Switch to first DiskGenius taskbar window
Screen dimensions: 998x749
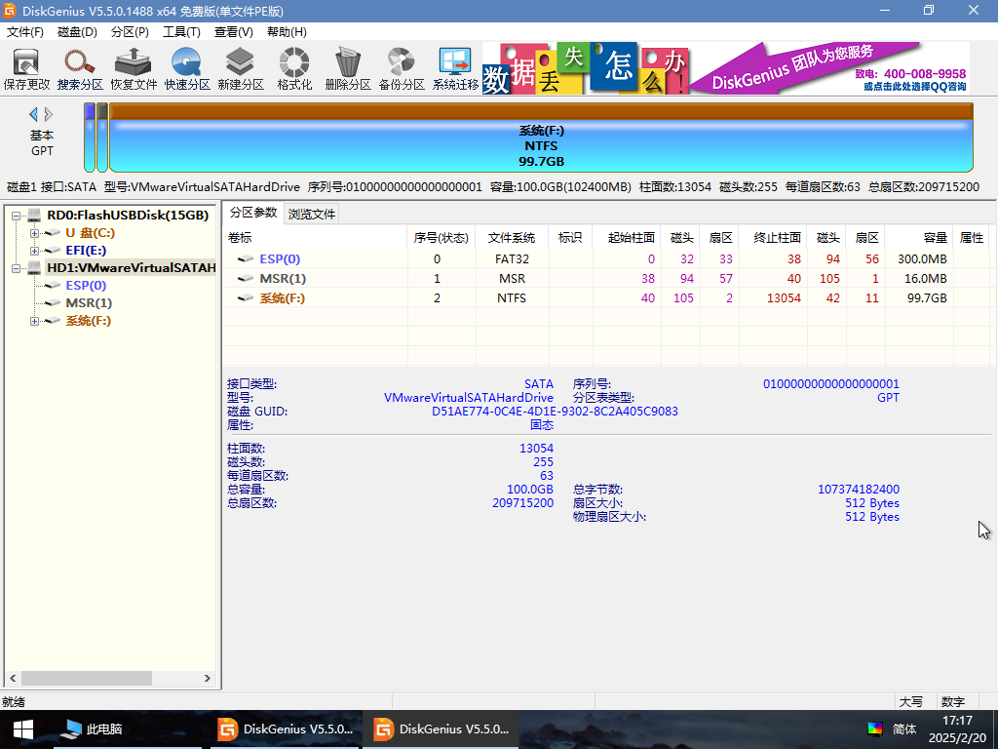285,729
